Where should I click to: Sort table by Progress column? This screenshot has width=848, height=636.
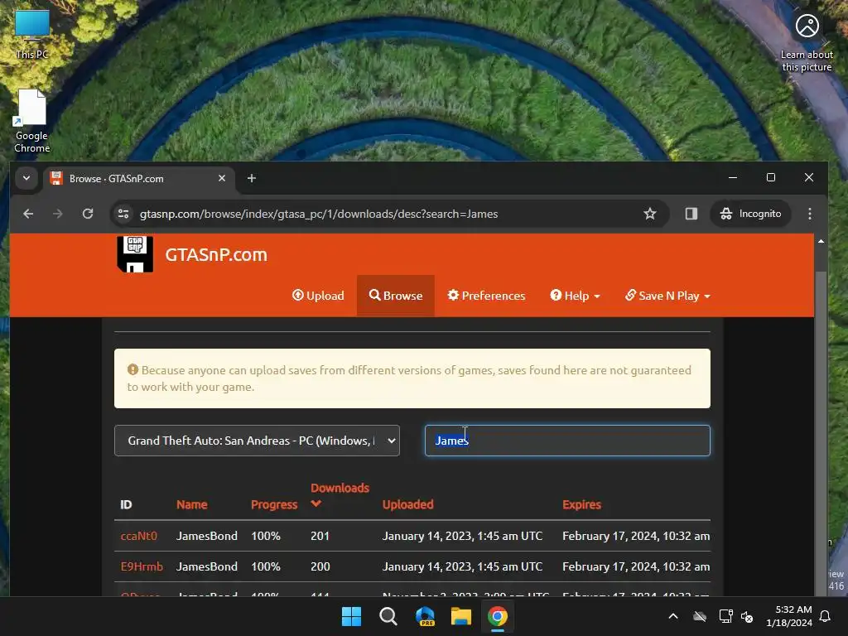273,504
